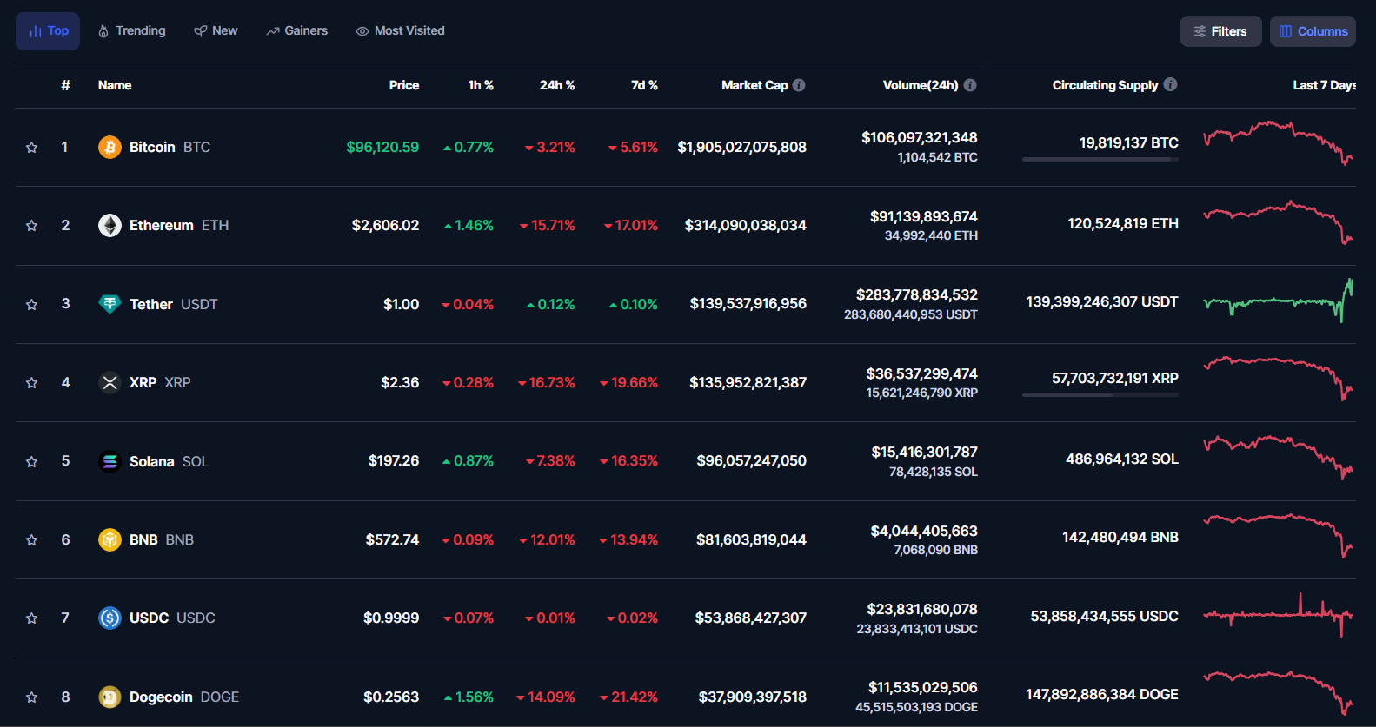
Task: Open Circulating Supply info tooltip icon
Action: [1170, 84]
